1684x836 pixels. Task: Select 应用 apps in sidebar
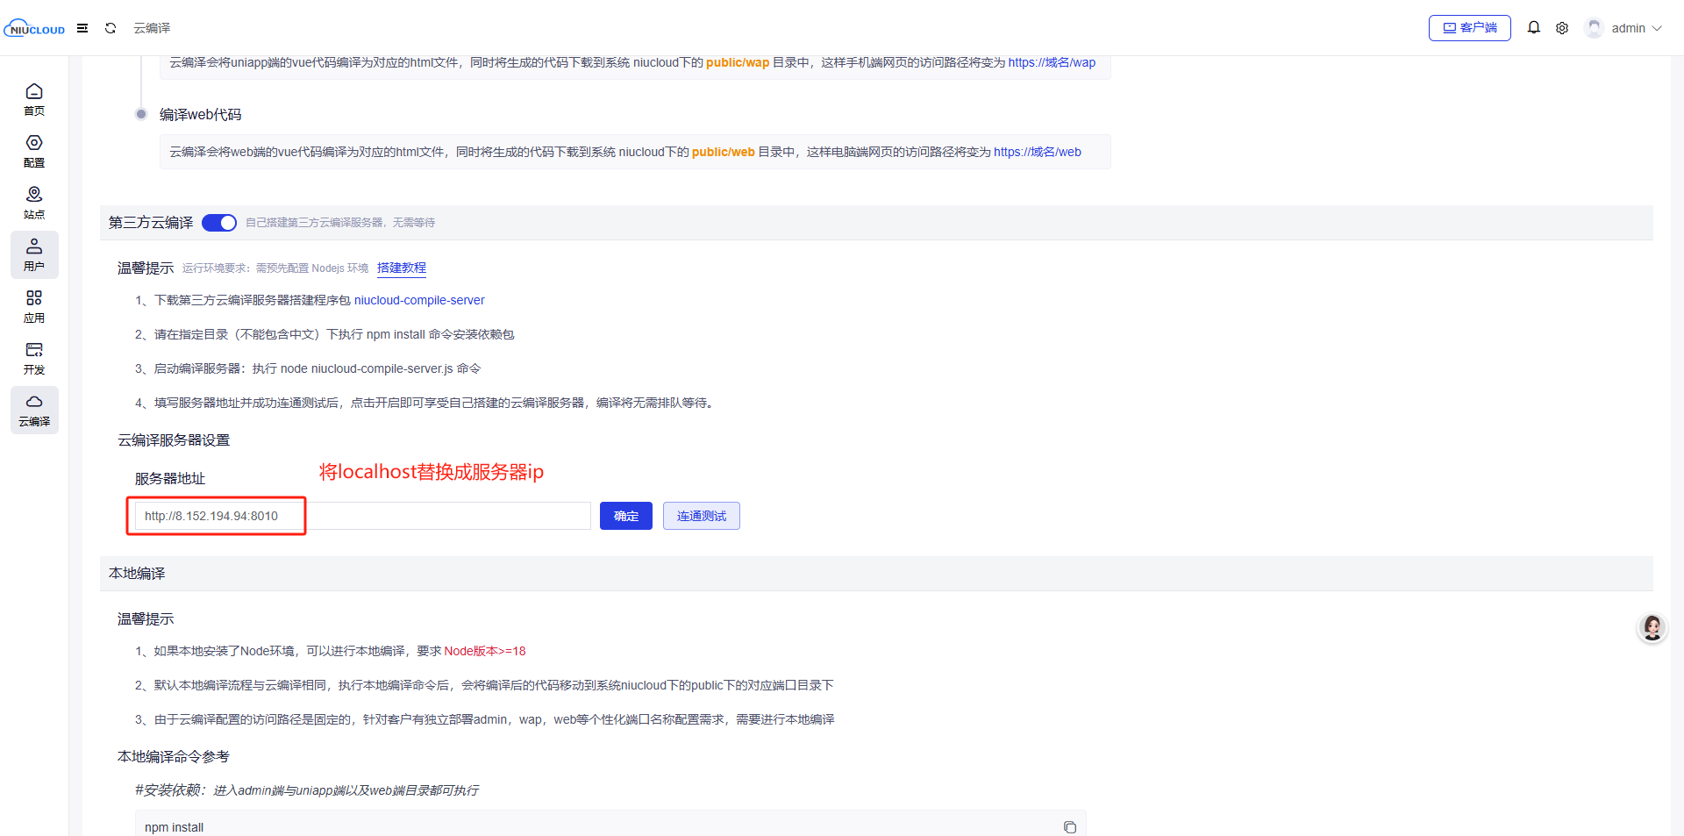(x=34, y=306)
